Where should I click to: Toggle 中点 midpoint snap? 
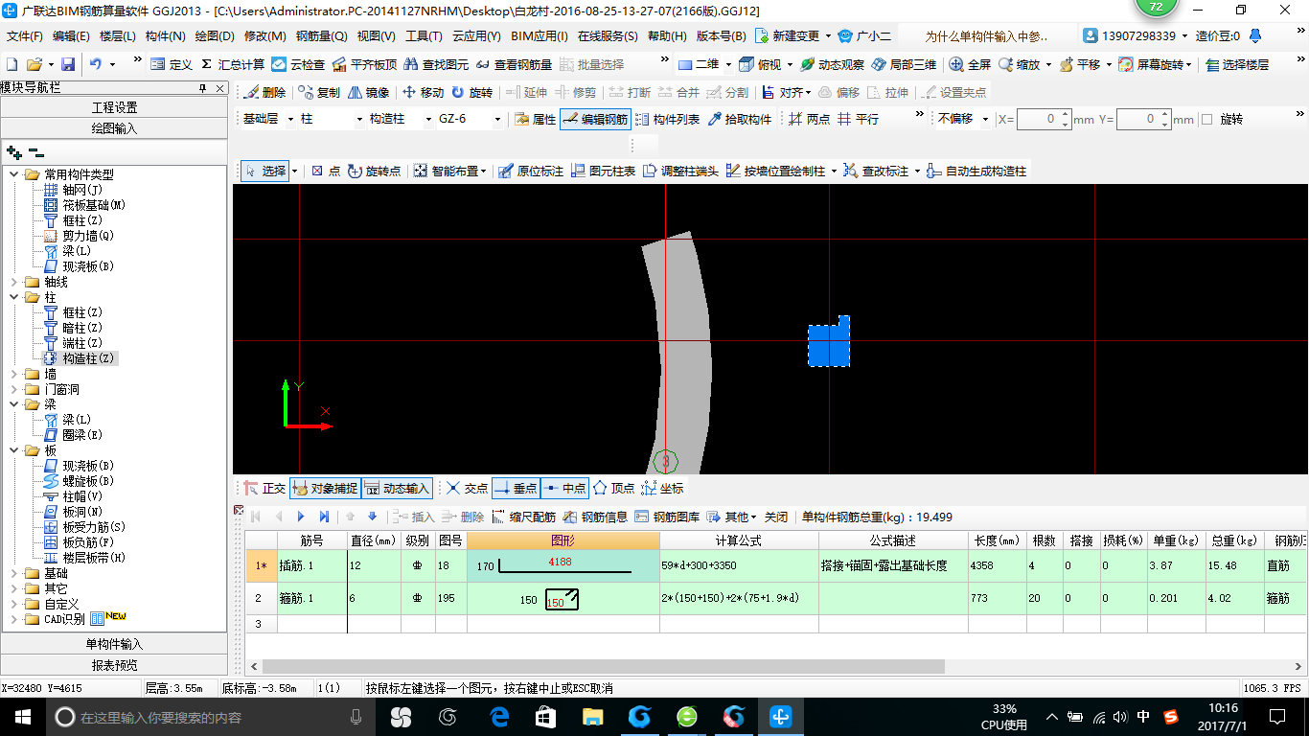[x=564, y=489]
